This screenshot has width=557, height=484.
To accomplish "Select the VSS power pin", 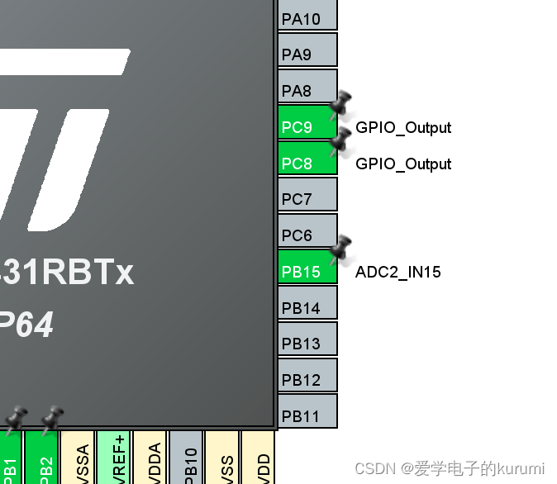I will 222,458.
